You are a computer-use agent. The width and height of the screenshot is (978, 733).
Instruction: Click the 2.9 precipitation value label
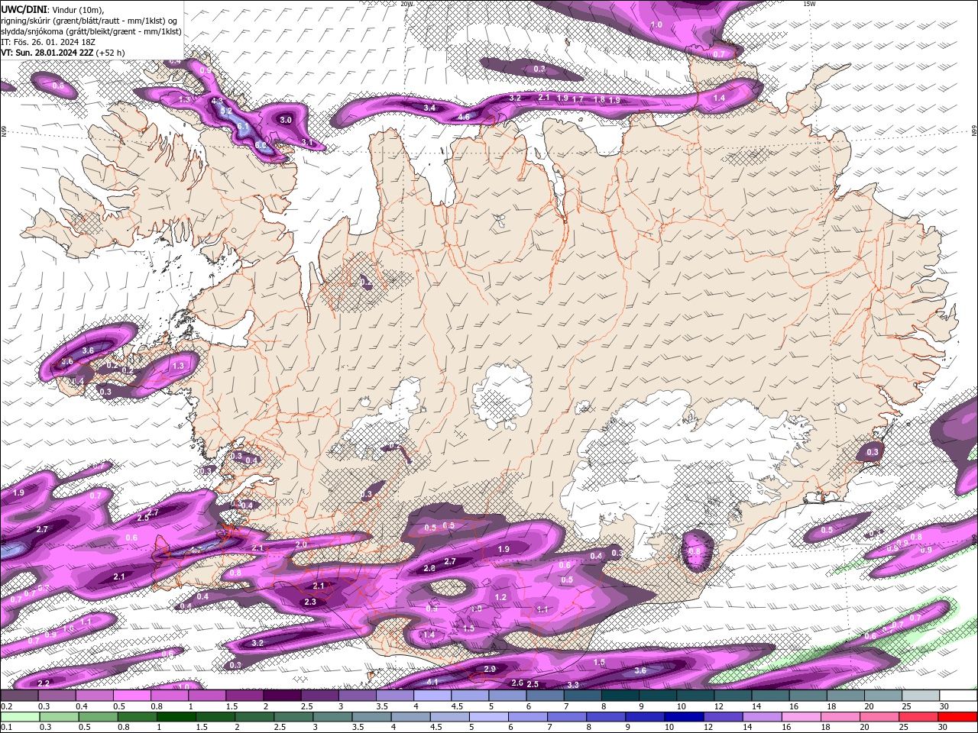(490, 669)
